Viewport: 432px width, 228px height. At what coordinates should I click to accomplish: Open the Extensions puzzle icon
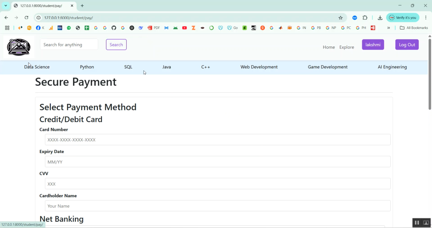click(365, 18)
